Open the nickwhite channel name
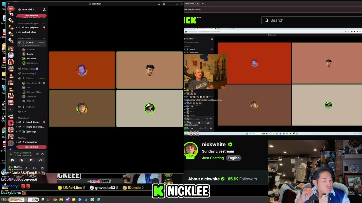 (214, 145)
